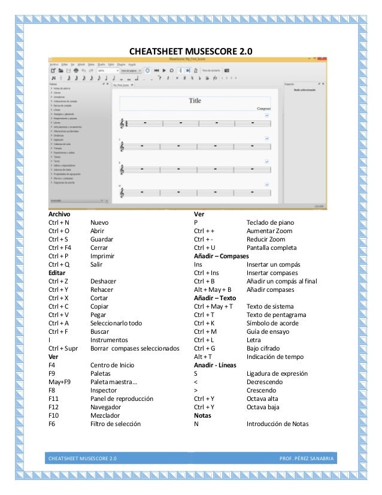Click the camera image capture icon
This screenshot has width=382, height=495.
226,71
